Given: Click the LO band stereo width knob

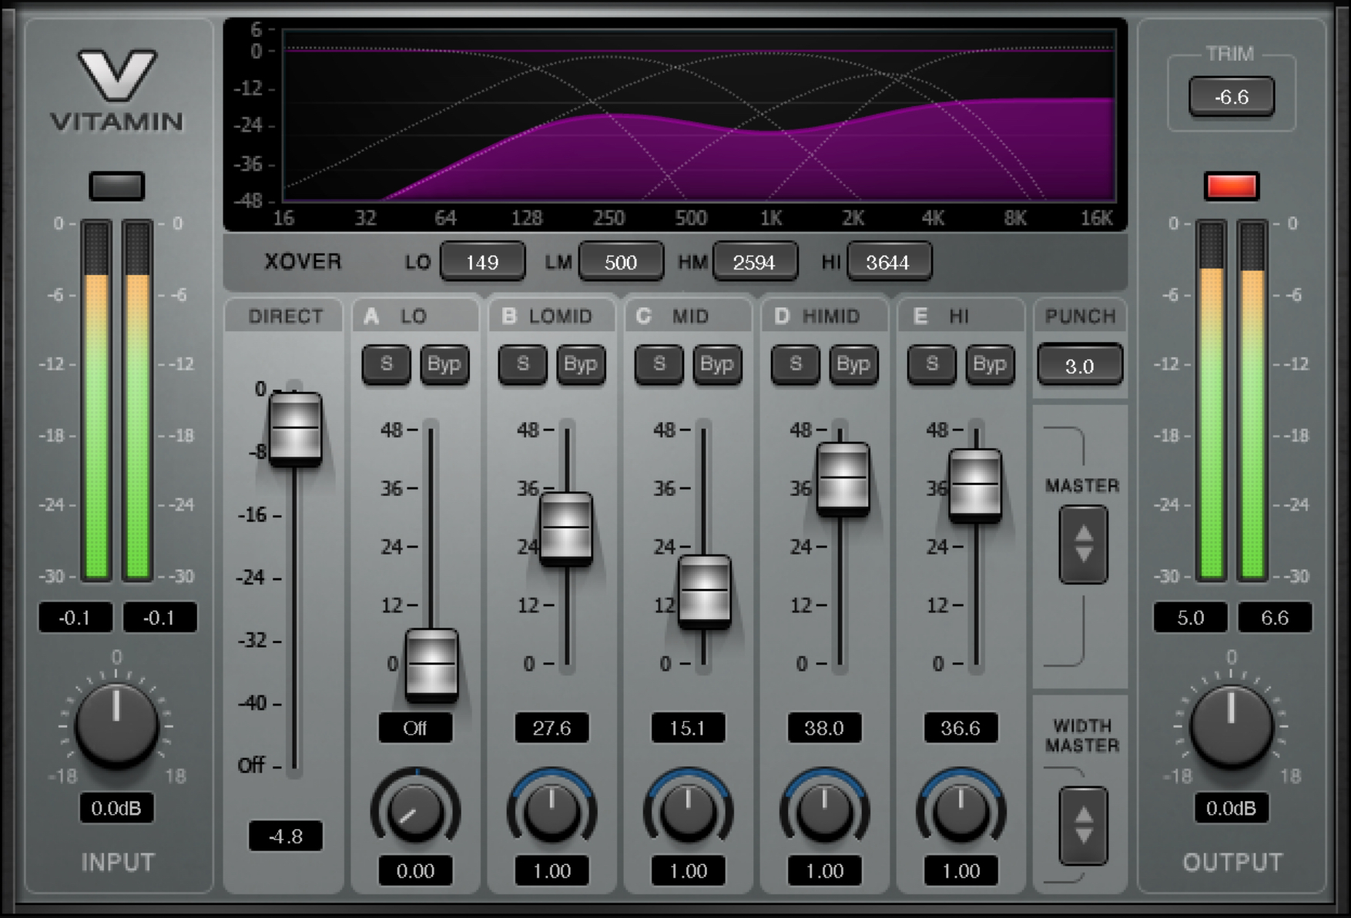Looking at the screenshot, I should (x=415, y=810).
